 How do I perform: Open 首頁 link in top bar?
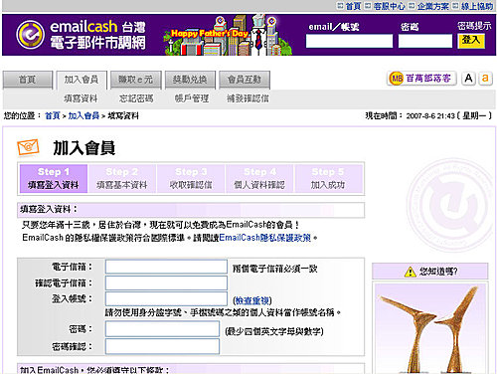coord(353,6)
